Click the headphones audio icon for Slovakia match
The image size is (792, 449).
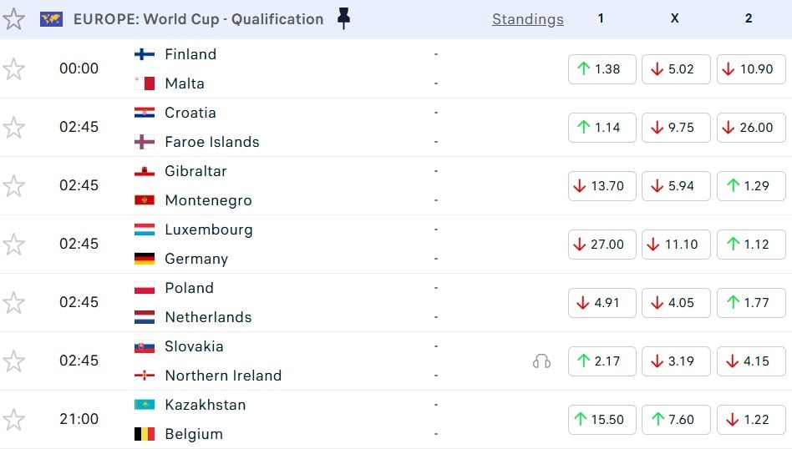pyautogui.click(x=541, y=361)
